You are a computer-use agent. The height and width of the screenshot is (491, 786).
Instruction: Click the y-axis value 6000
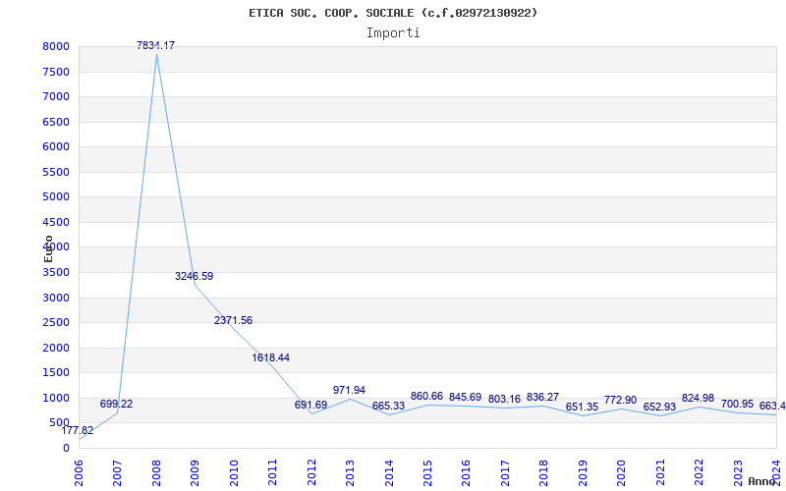point(56,147)
